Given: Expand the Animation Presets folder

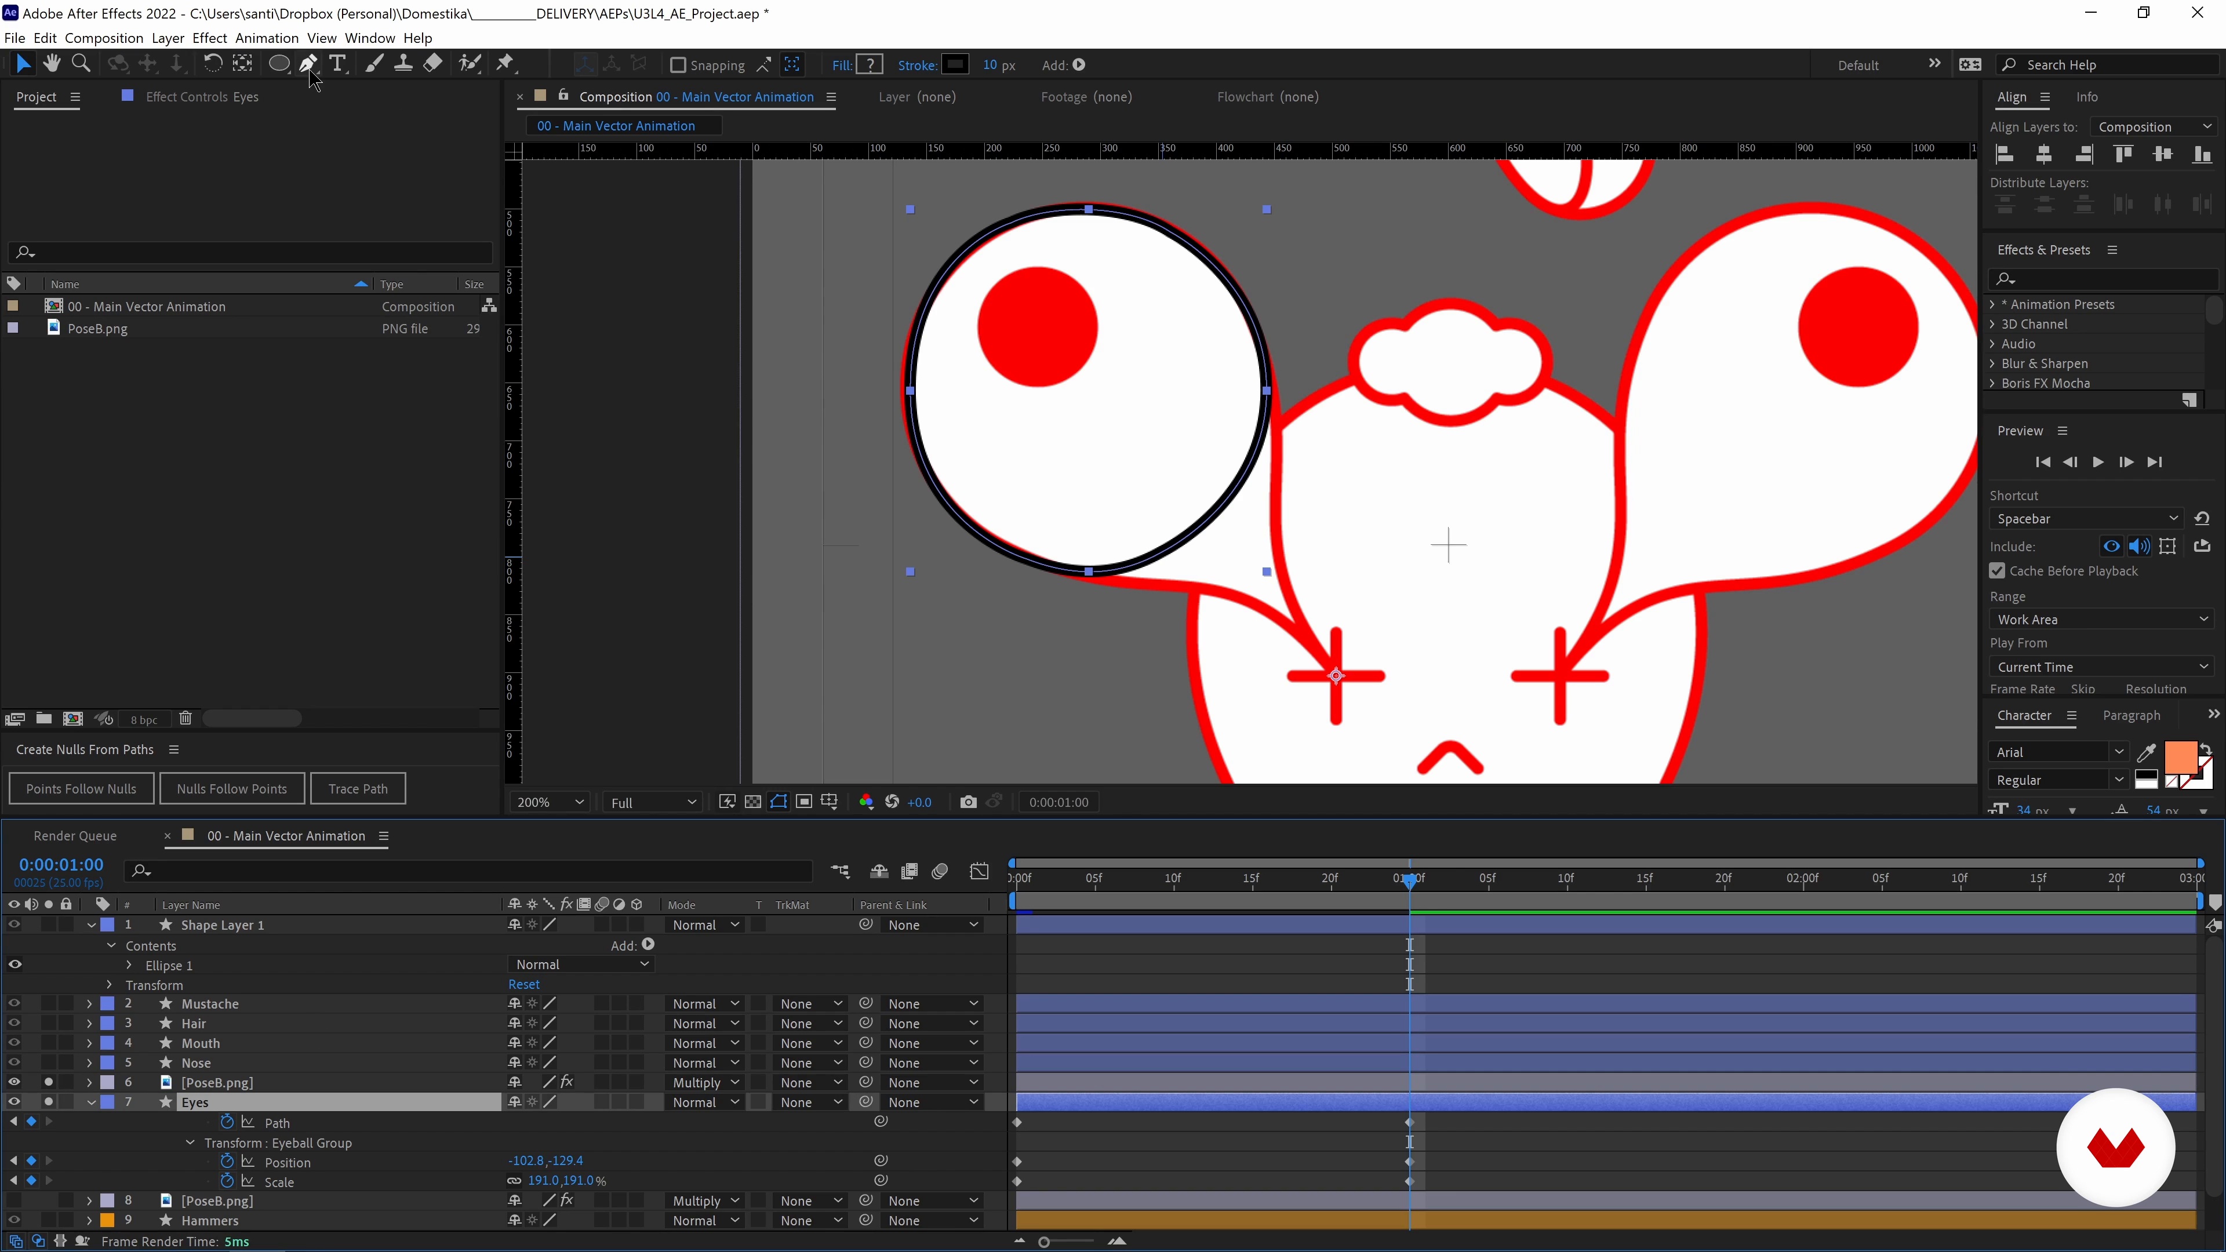Looking at the screenshot, I should click(x=1993, y=304).
